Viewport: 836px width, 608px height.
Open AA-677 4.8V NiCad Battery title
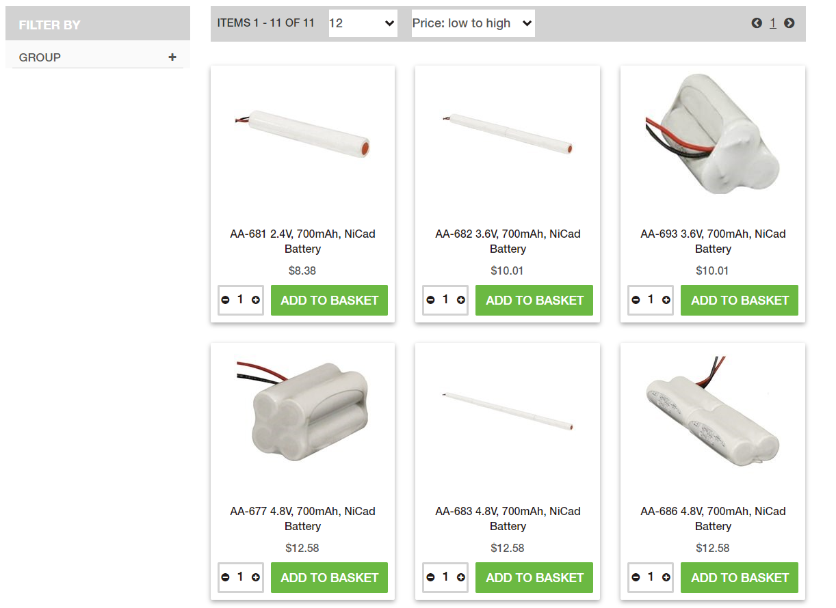pyautogui.click(x=302, y=519)
